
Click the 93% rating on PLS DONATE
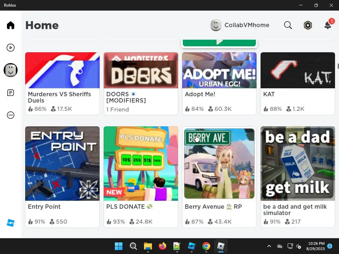click(x=116, y=222)
